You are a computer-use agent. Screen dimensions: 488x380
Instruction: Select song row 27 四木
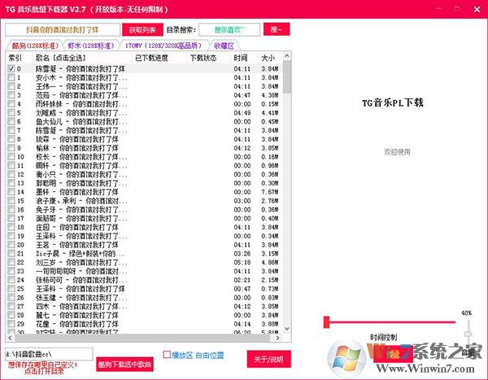[x=143, y=306]
